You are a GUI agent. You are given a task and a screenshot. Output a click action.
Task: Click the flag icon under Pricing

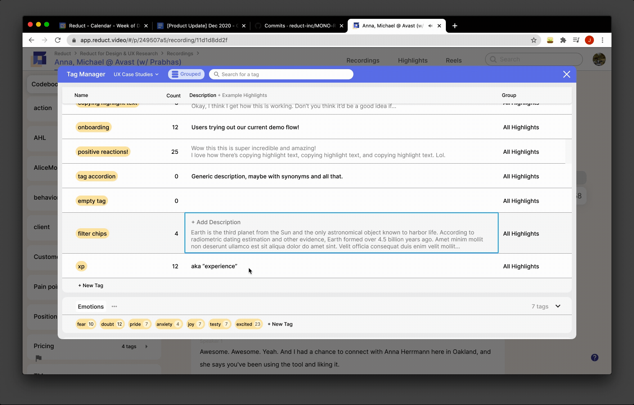[x=38, y=358]
